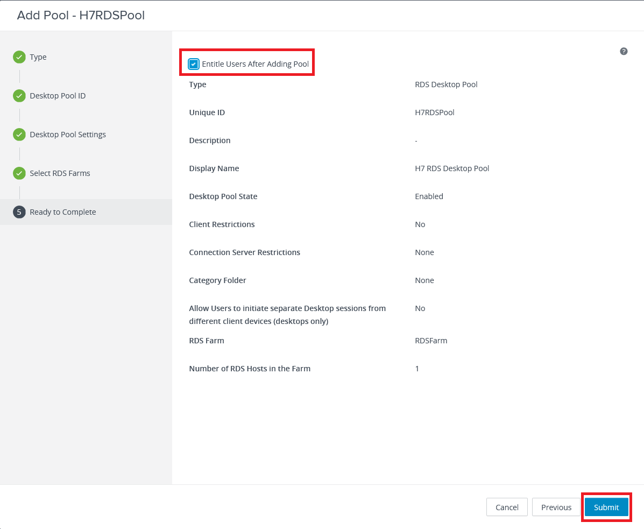Click the green checkmark beside Type step

(19, 57)
